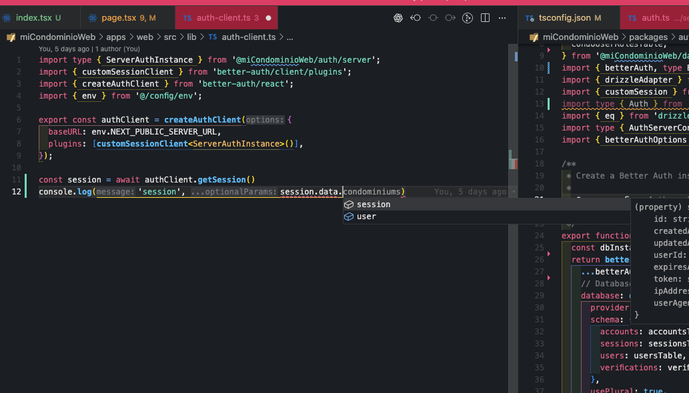Click the unsaved dot on auth-client.ts tab
This screenshot has height=393, width=689.
[x=268, y=18]
